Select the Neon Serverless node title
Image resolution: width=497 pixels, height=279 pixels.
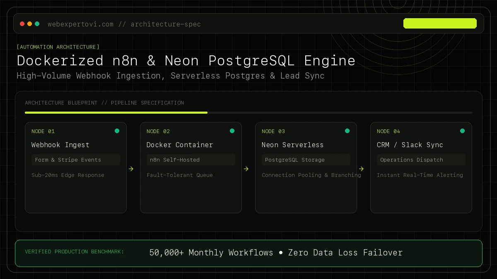(292, 145)
